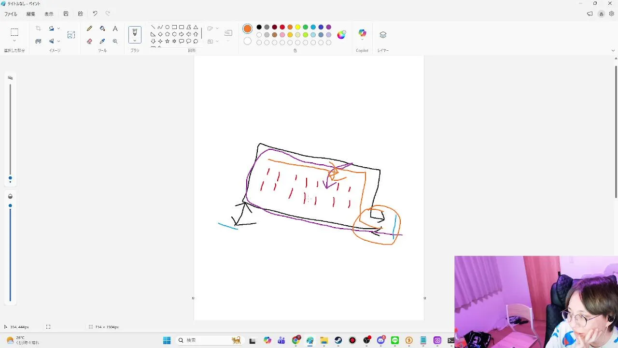
Task: Choose the five-point Star shape
Action: coord(167,42)
